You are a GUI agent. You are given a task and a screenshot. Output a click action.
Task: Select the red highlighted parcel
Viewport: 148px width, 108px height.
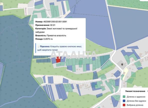click(x=58, y=60)
